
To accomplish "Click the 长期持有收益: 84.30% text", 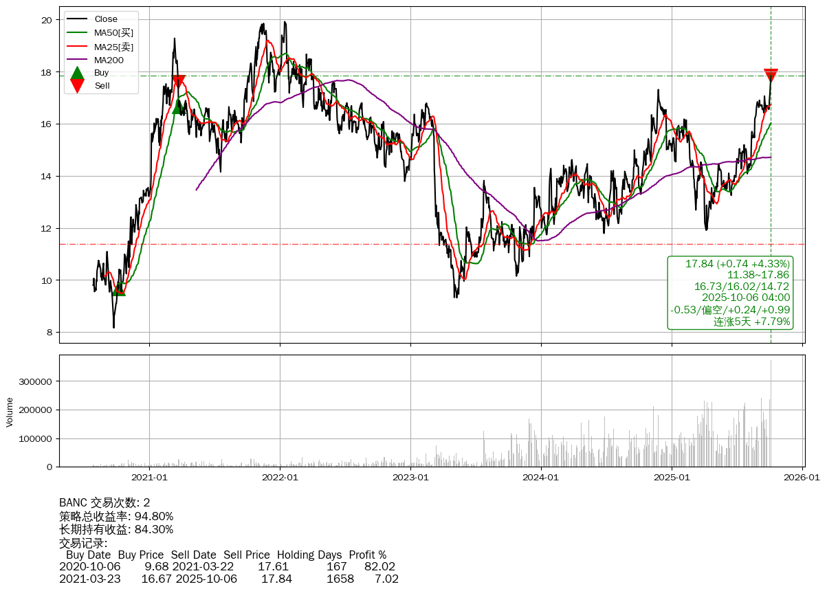I will 116,529.
